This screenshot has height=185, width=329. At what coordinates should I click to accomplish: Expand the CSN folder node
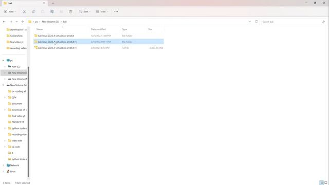coord(5,97)
